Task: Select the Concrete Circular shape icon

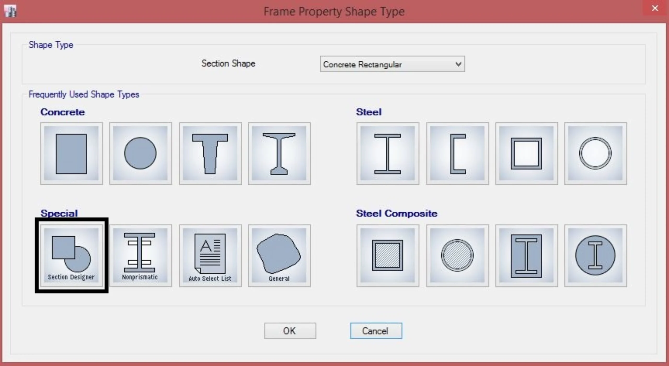Action: 141,153
